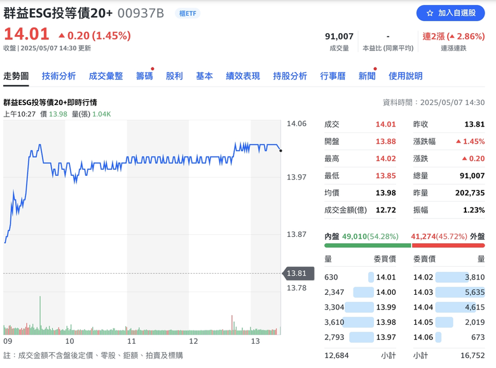Click the bid subtotal 12,684
The image size is (496, 368).
336,356
